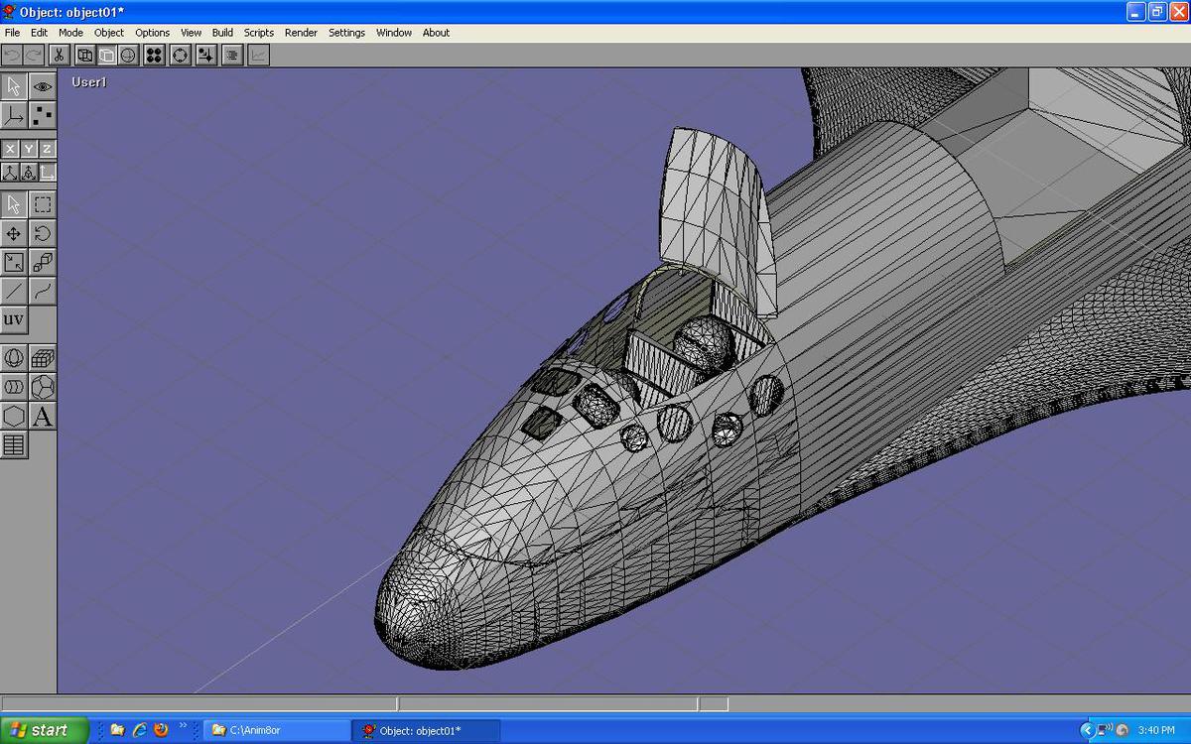Toggle the Y axis lock
Screen dimensions: 1191x744
coord(28,149)
